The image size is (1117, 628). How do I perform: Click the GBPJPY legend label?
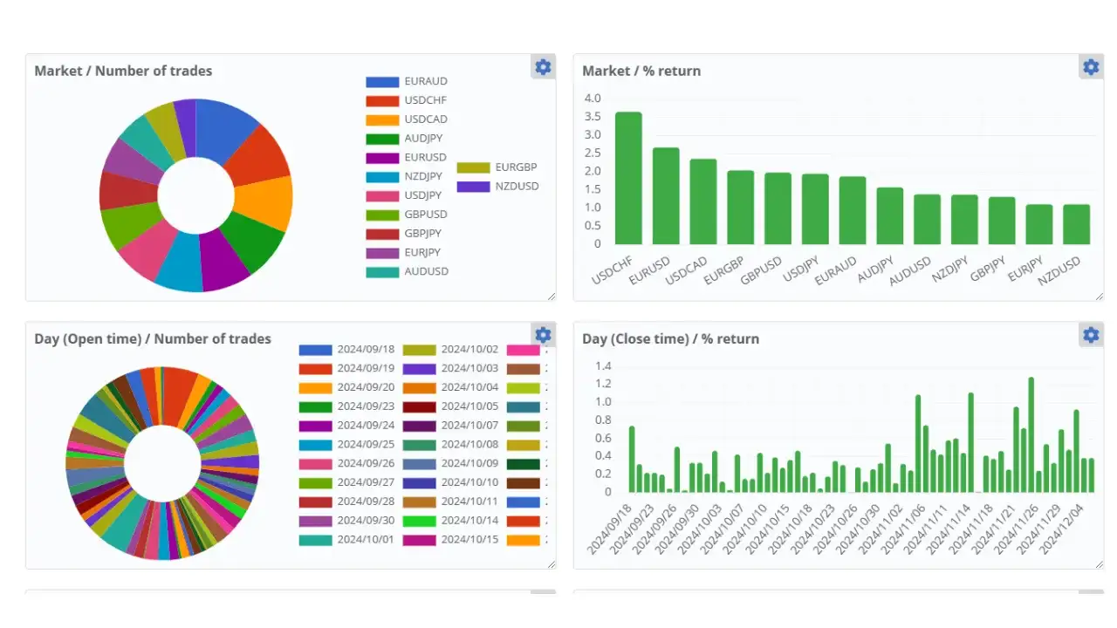422,234
